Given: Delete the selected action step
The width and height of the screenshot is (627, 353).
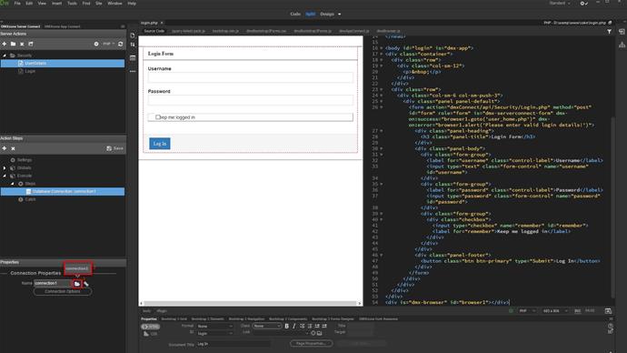Looking at the screenshot, I should pyautogui.click(x=14, y=148).
